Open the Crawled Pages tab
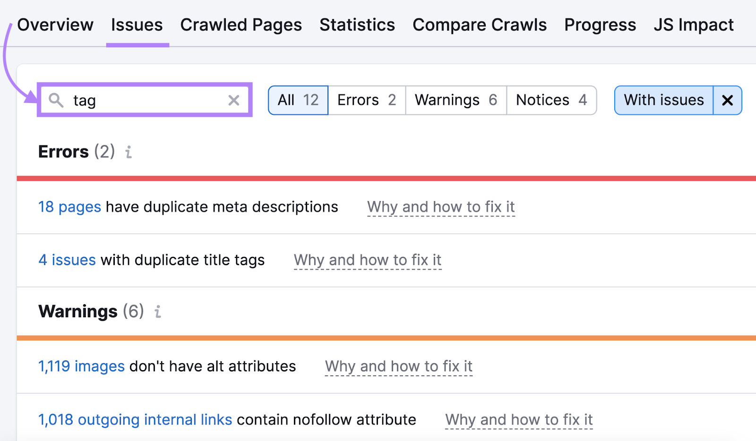 coord(241,25)
